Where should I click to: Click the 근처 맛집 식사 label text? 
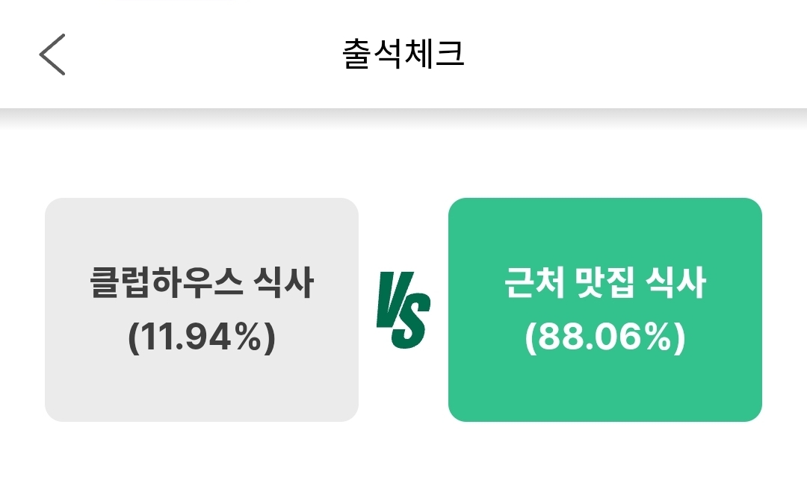point(605,283)
